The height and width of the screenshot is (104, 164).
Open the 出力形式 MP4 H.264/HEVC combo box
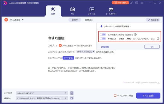(x=42, y=93)
